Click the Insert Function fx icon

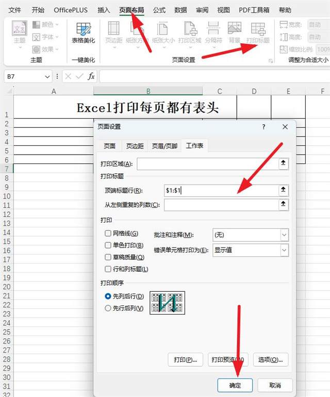91,76
